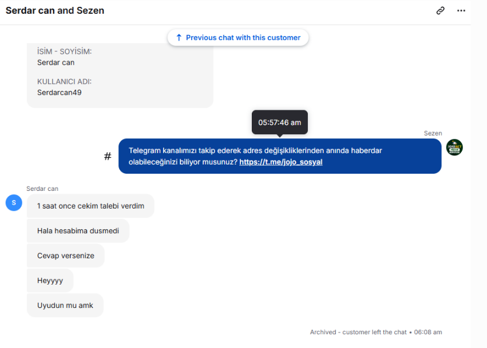Select message '1 saat once cekim talebi verdim'

click(90, 206)
